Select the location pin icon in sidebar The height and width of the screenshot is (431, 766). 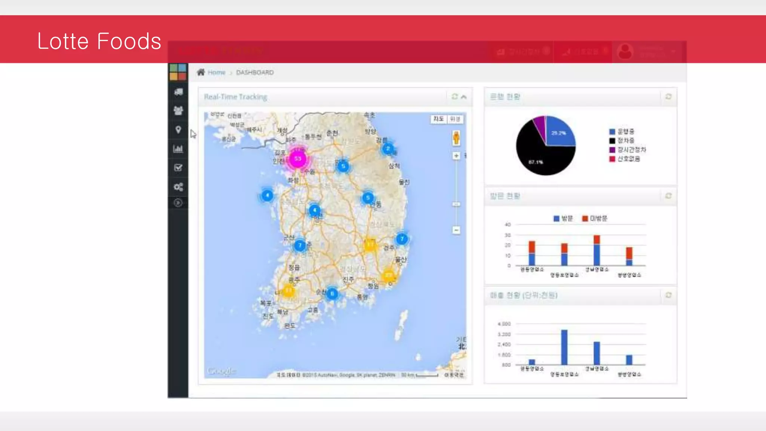pyautogui.click(x=178, y=130)
